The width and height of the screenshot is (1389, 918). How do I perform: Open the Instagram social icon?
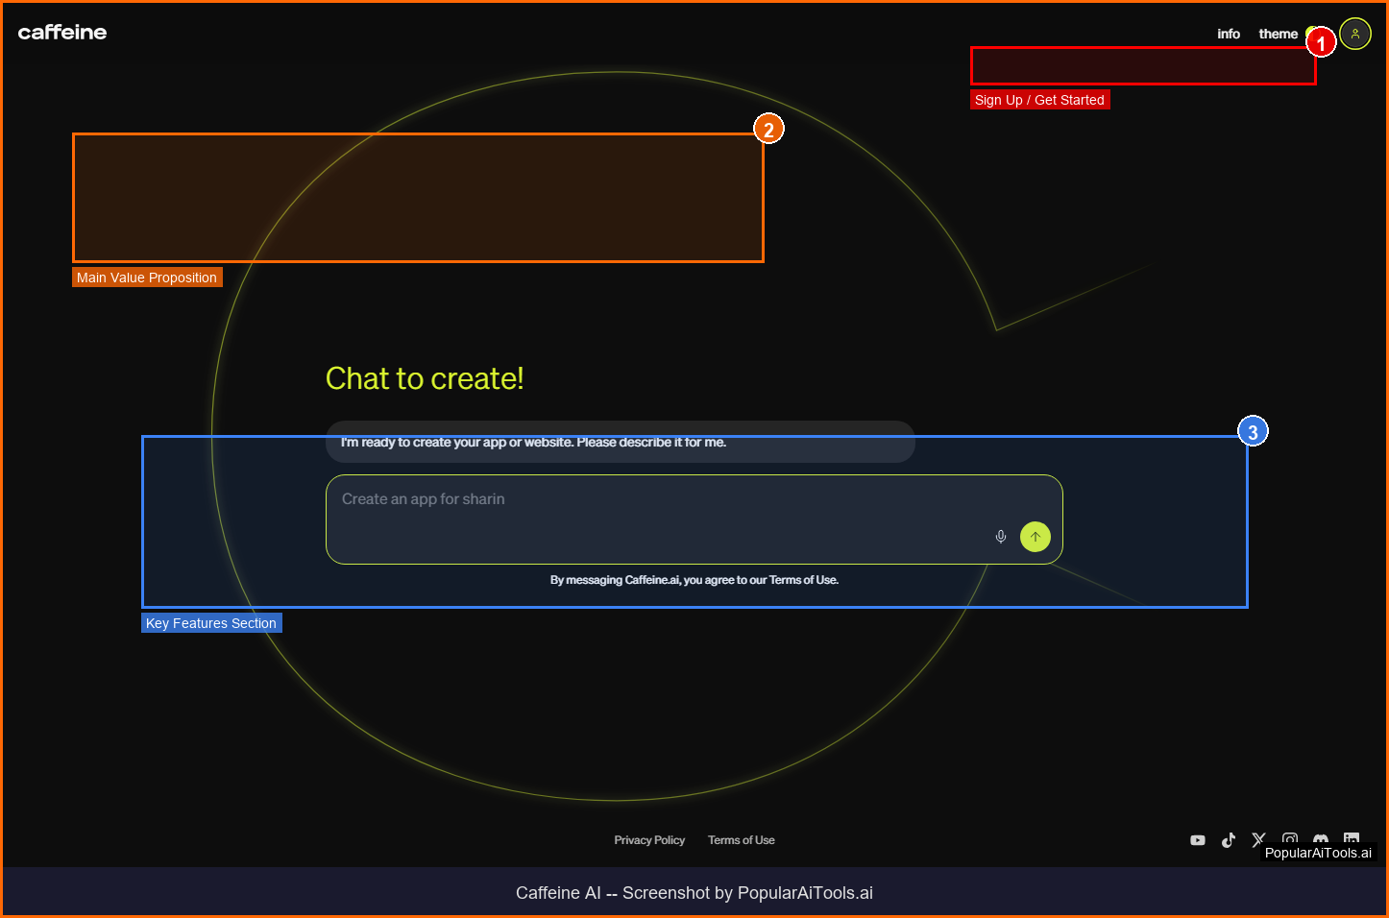(1290, 838)
